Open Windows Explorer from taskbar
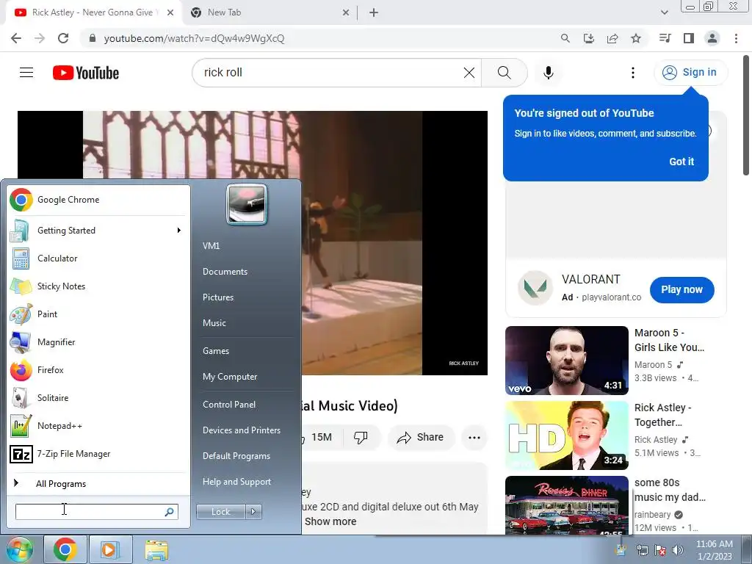This screenshot has width=752, height=564. pos(156,549)
